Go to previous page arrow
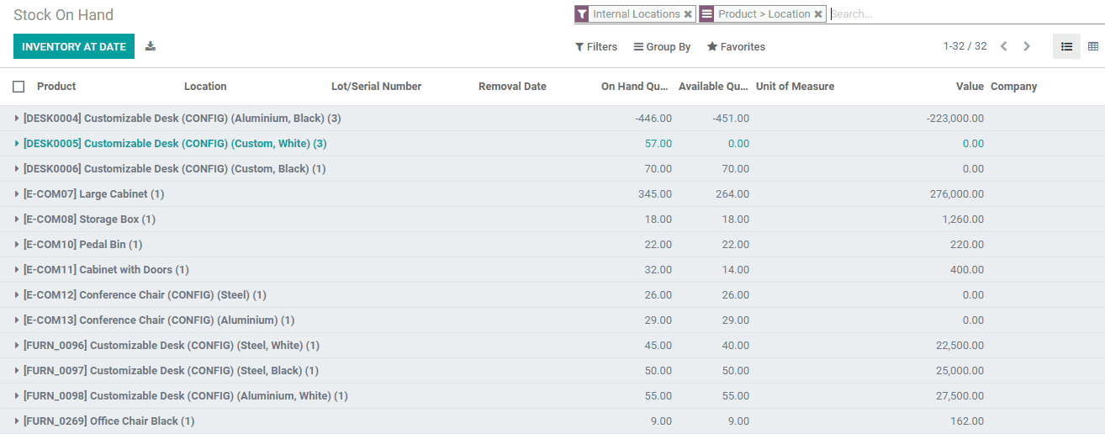1105x434 pixels. 1004,46
